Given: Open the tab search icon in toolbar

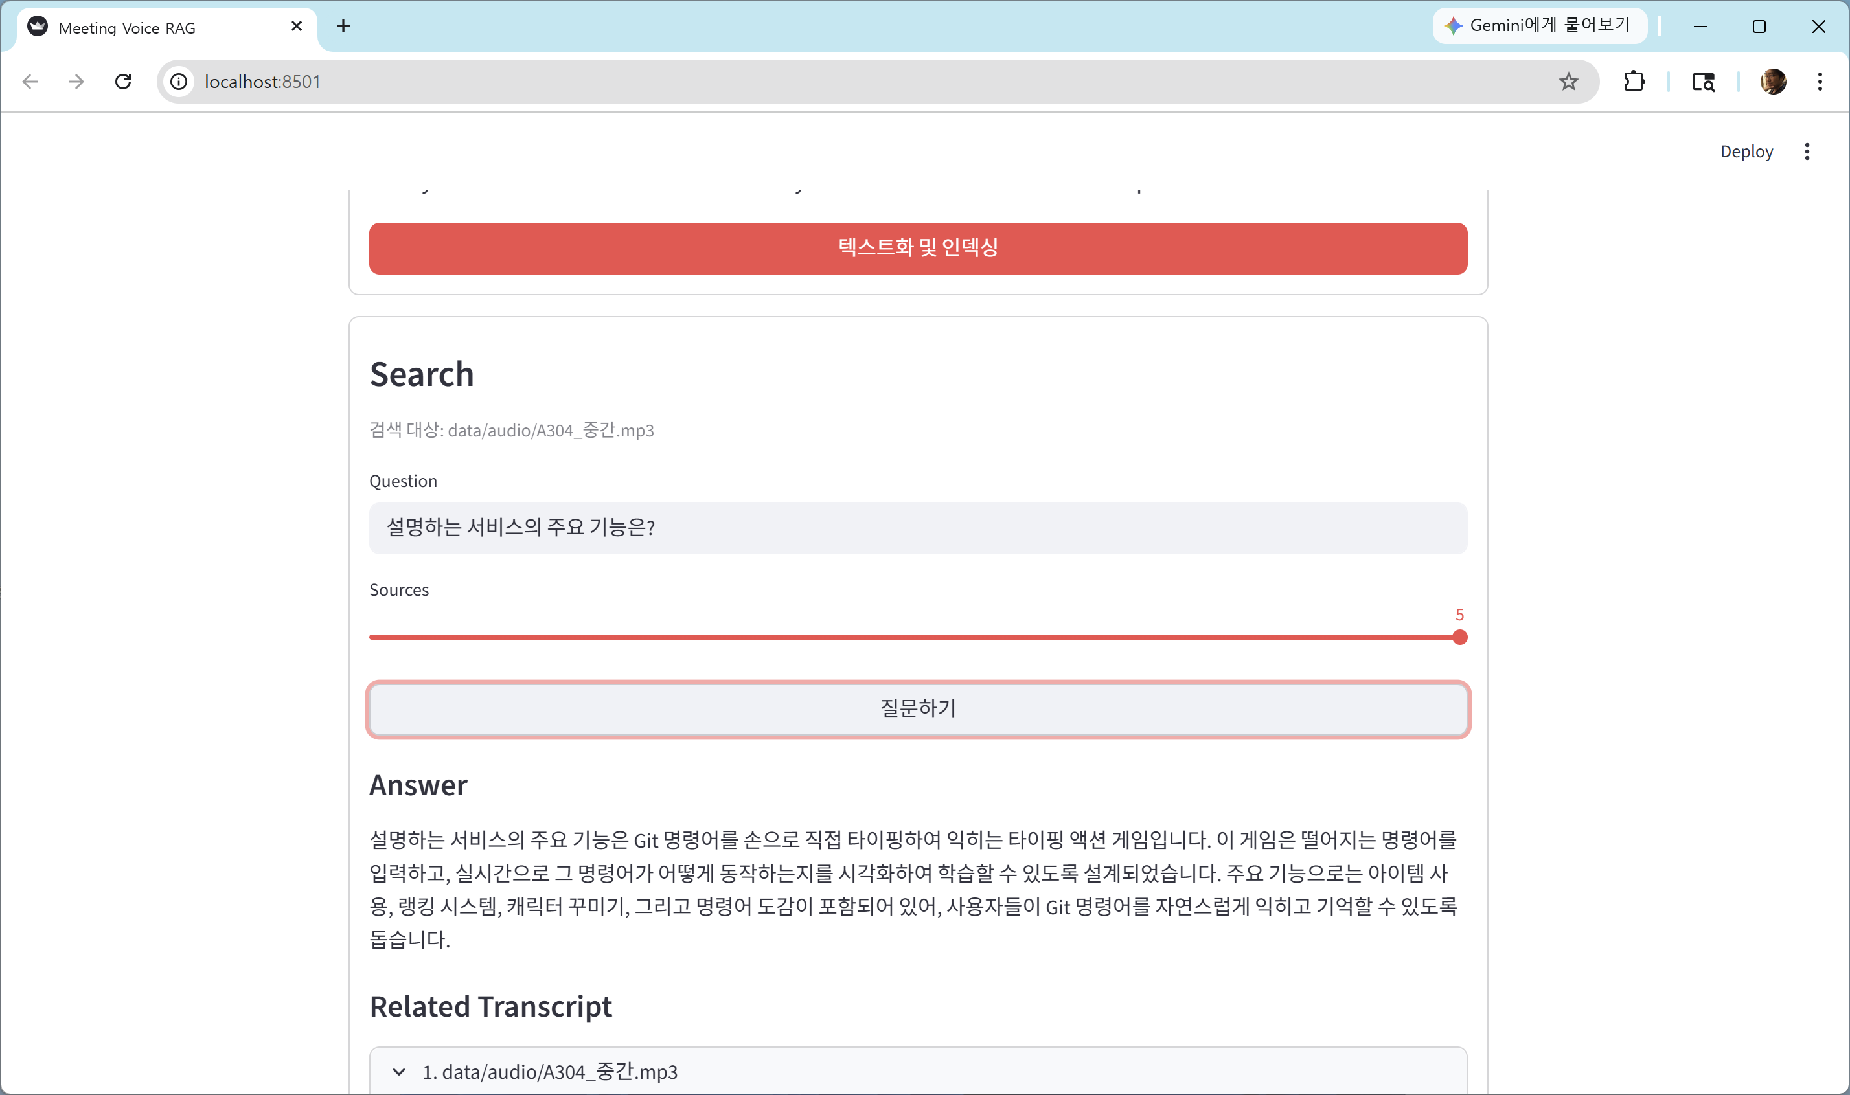Looking at the screenshot, I should 1703,81.
